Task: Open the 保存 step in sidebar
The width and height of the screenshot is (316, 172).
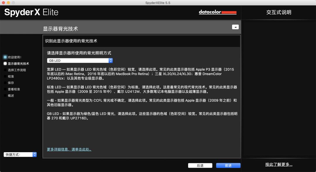Action: click(x=11, y=83)
